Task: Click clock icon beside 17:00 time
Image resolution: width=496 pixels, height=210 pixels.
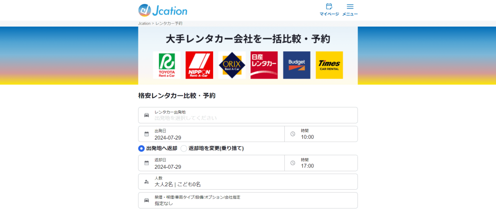Action: 293,163
